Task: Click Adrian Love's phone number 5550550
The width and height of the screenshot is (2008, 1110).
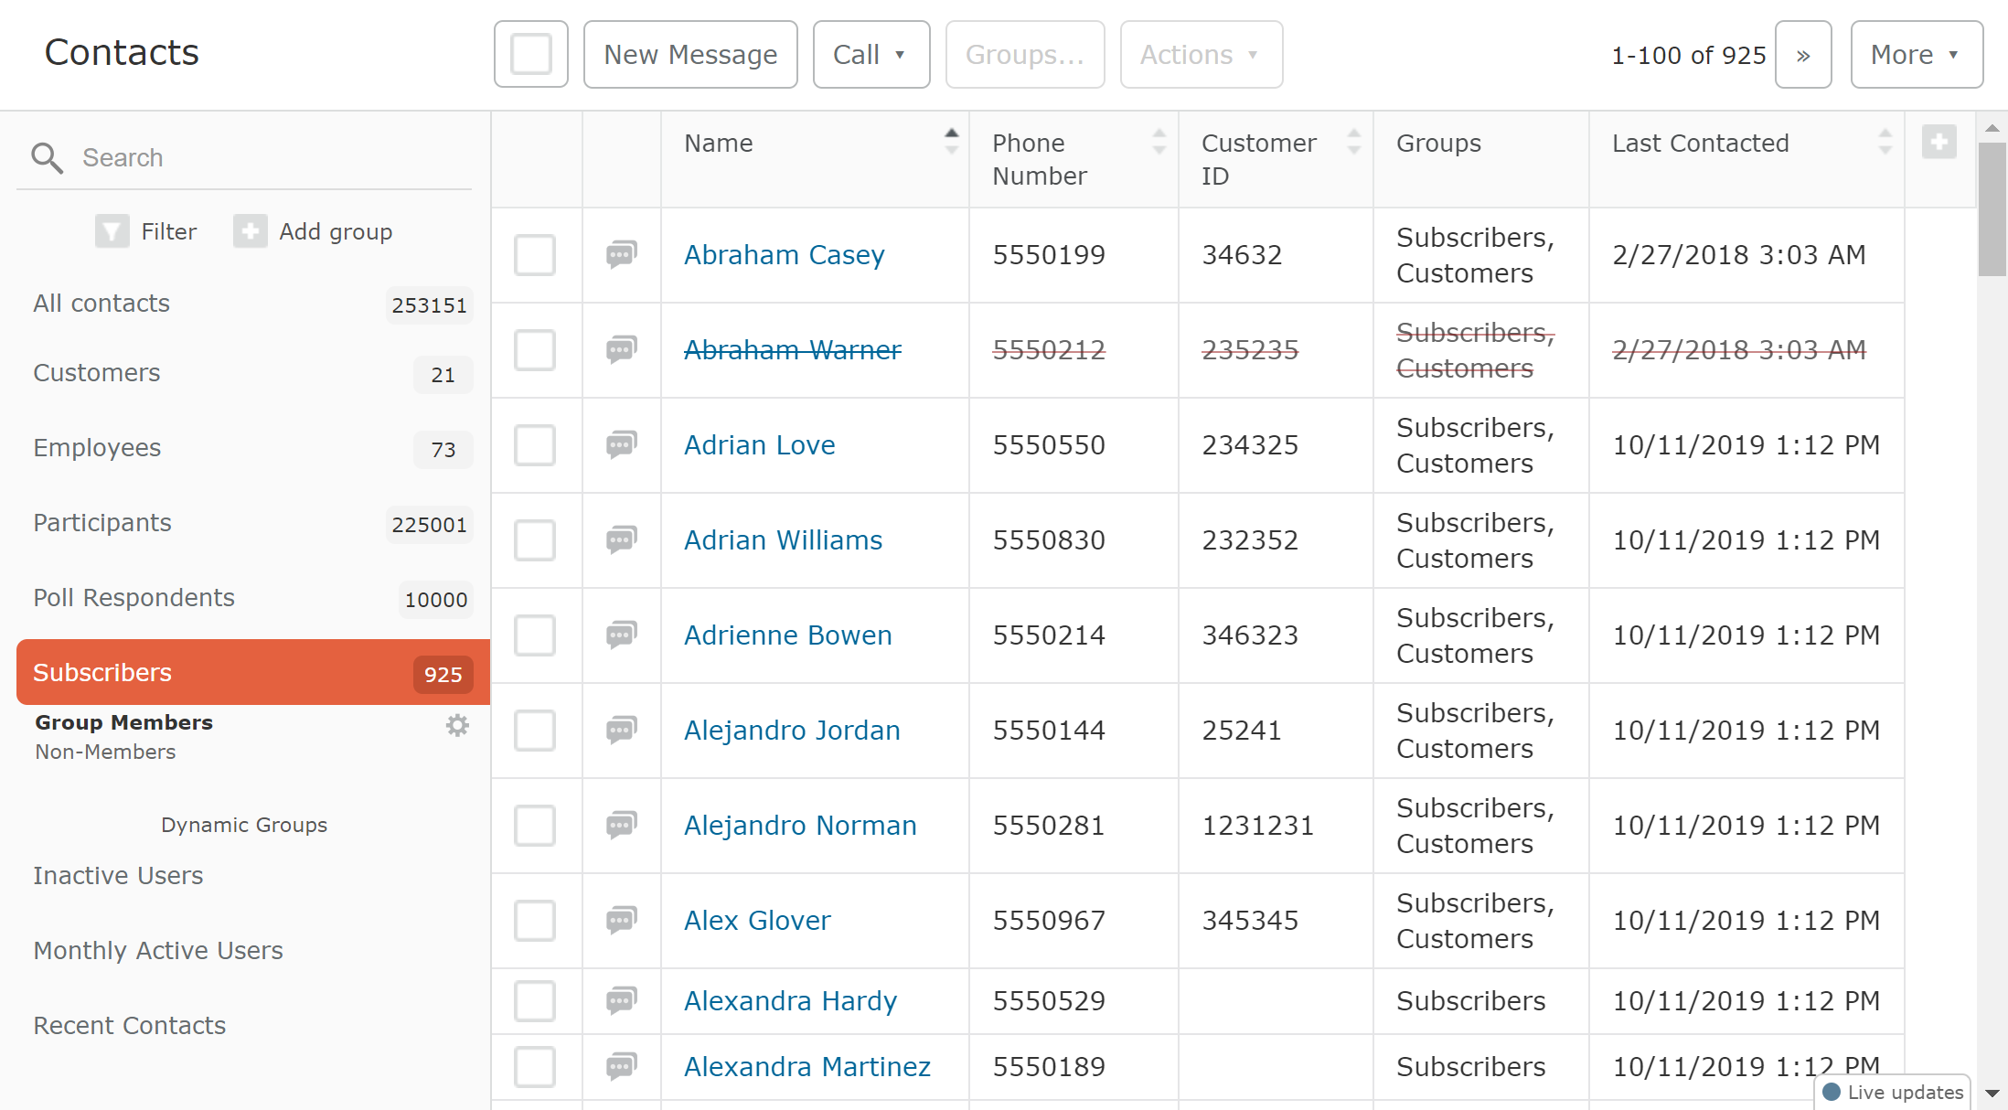Action: [x=1049, y=444]
